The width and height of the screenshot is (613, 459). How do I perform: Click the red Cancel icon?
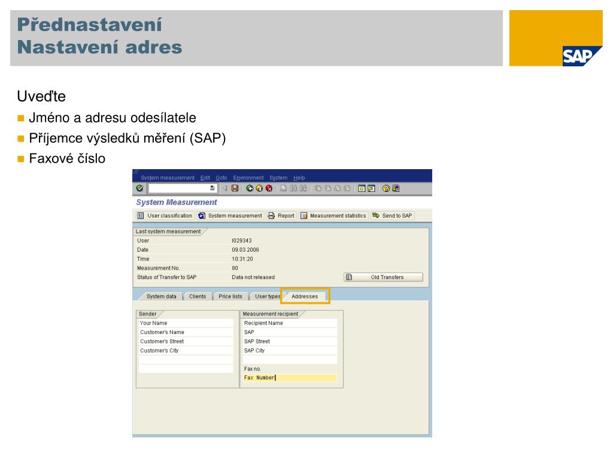pyautogui.click(x=269, y=188)
